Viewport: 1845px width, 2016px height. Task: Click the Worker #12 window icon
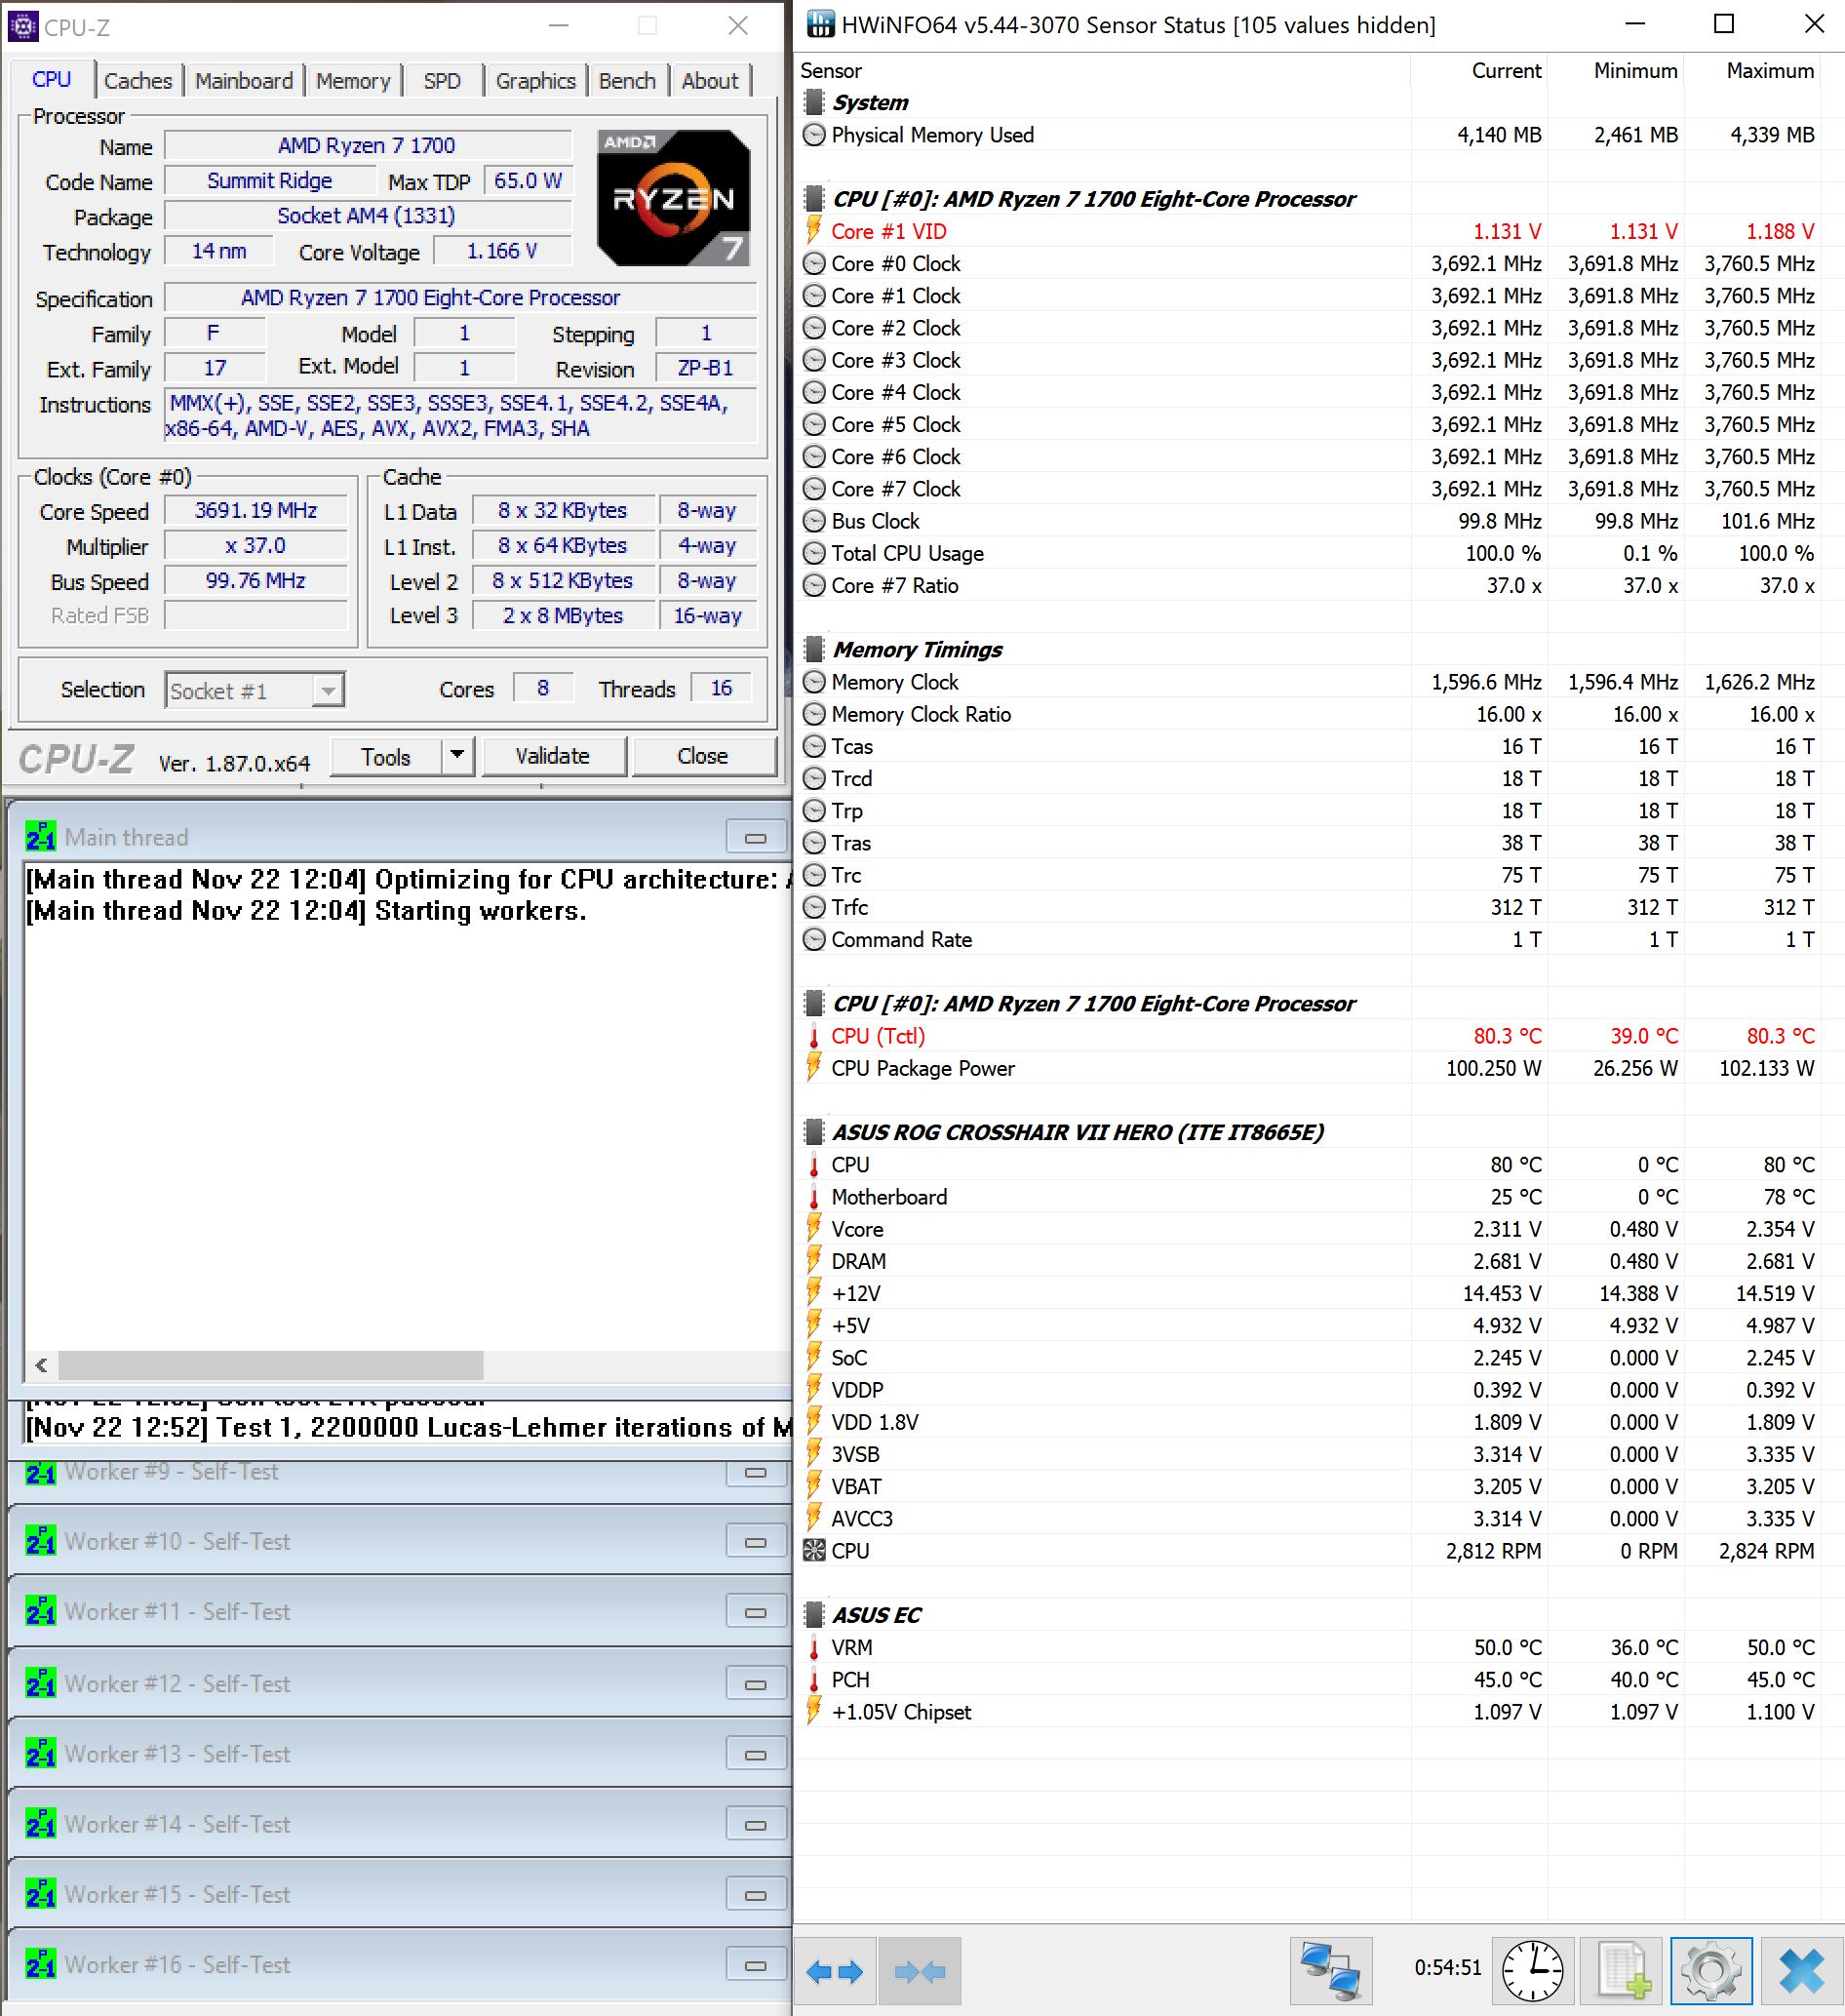coord(41,1684)
